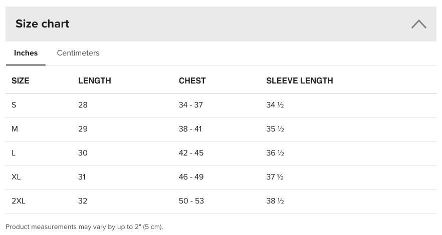The image size is (442, 235).
Task: Click sleeve length value 35 ½
Action: (275, 129)
